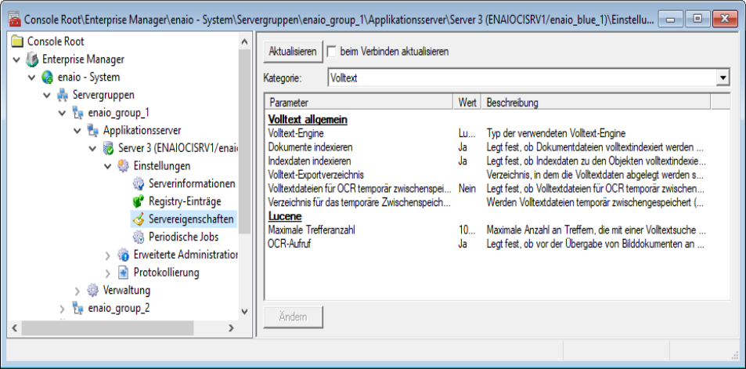This screenshot has width=746, height=369.
Task: Collapse the Einstellungen tree node
Action: point(108,166)
